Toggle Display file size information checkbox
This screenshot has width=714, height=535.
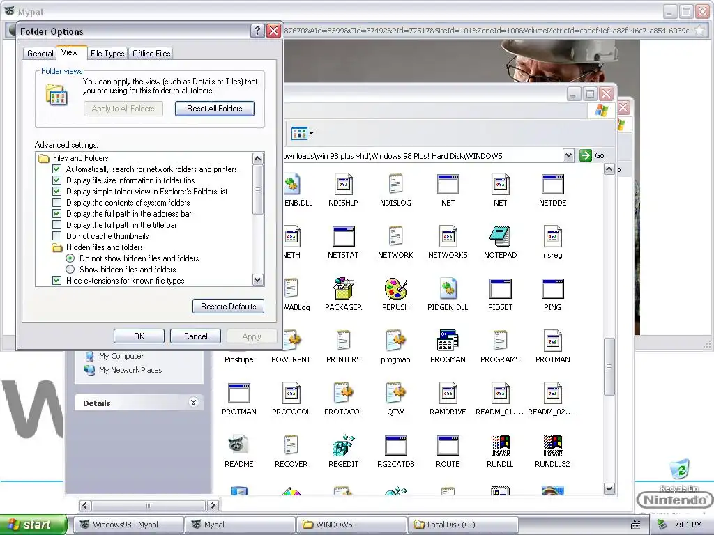click(57, 180)
